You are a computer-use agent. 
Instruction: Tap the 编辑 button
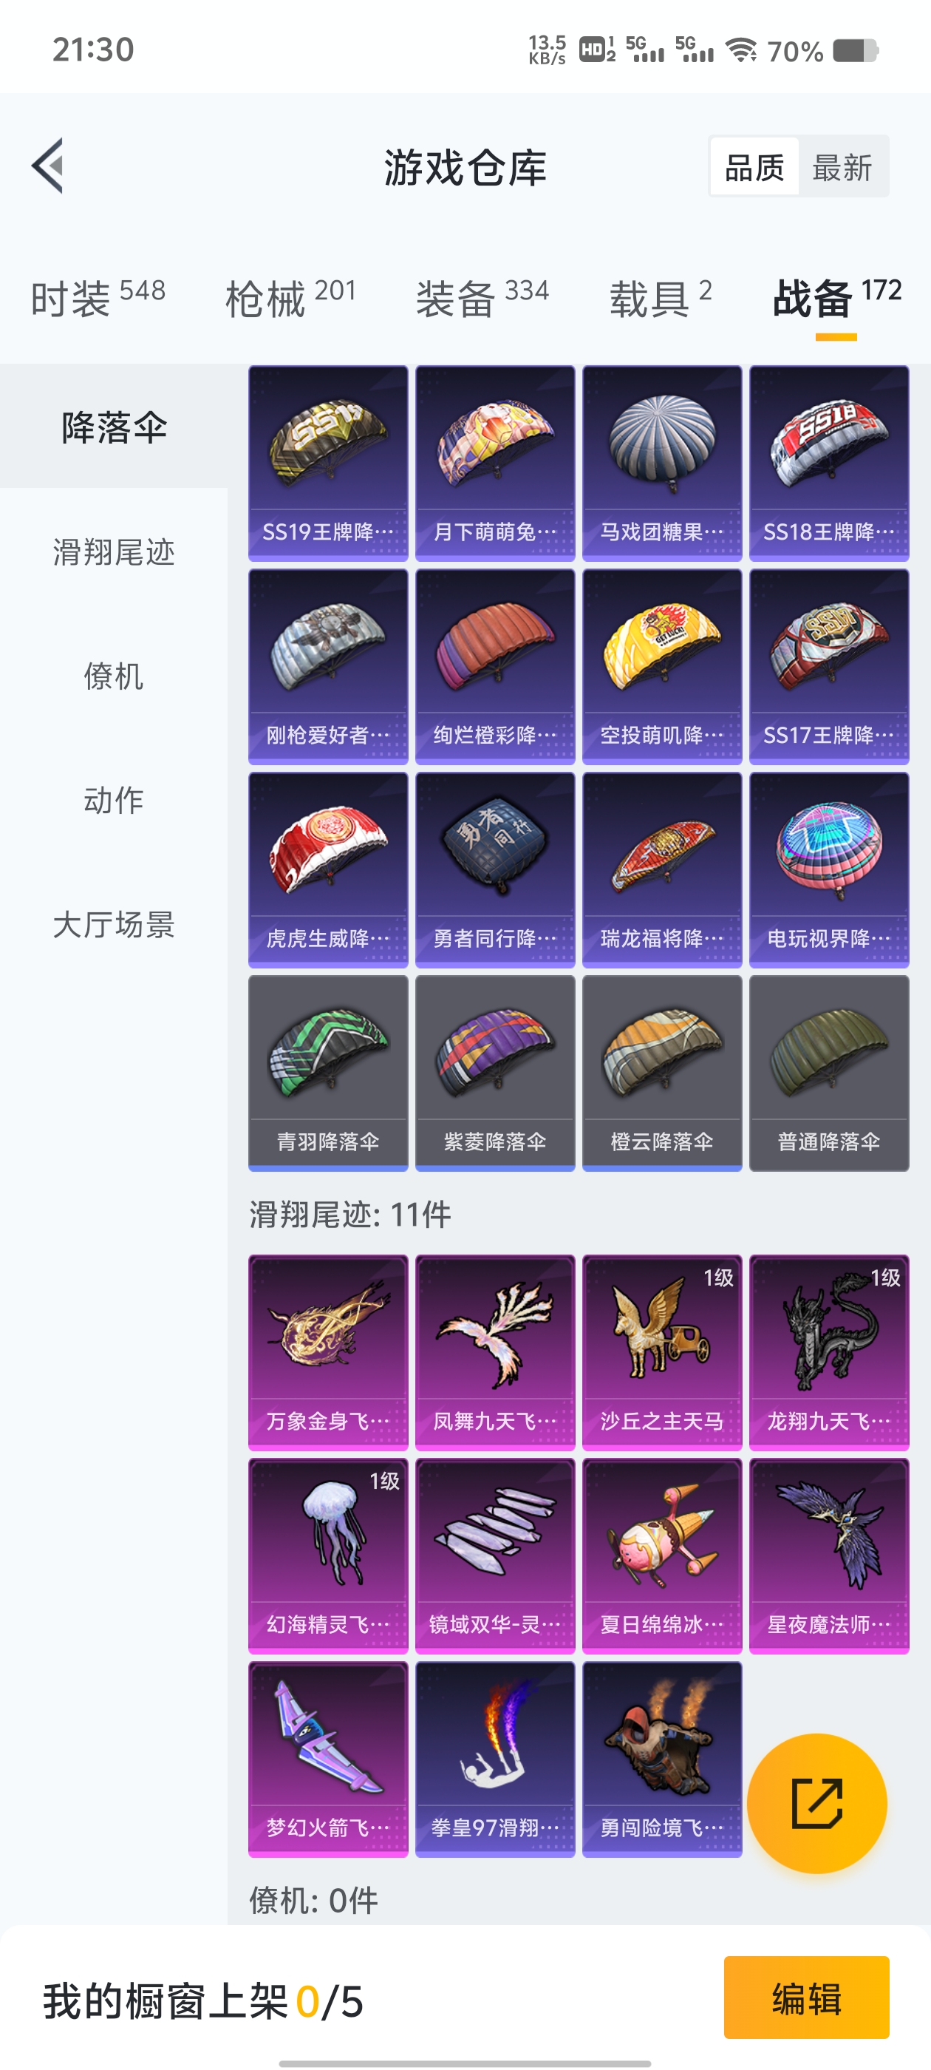point(806,1998)
